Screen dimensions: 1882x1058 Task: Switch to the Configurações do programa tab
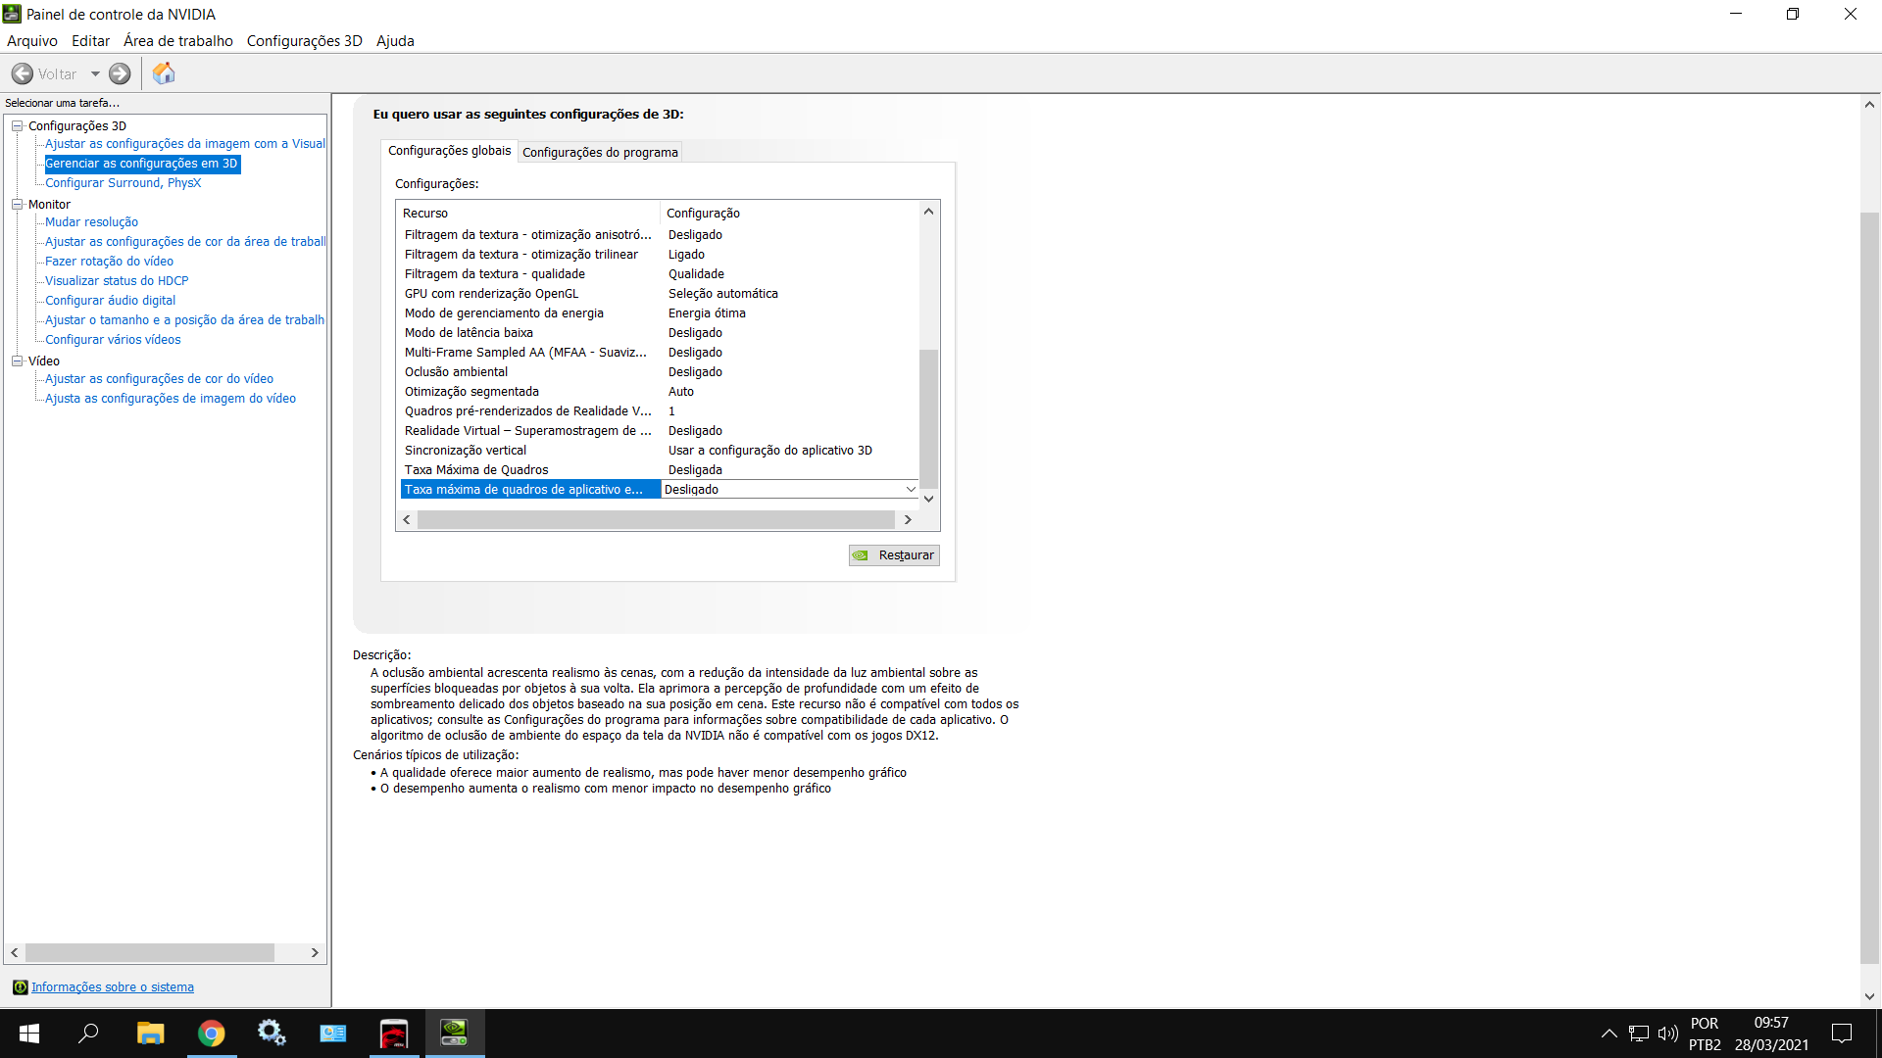(600, 152)
